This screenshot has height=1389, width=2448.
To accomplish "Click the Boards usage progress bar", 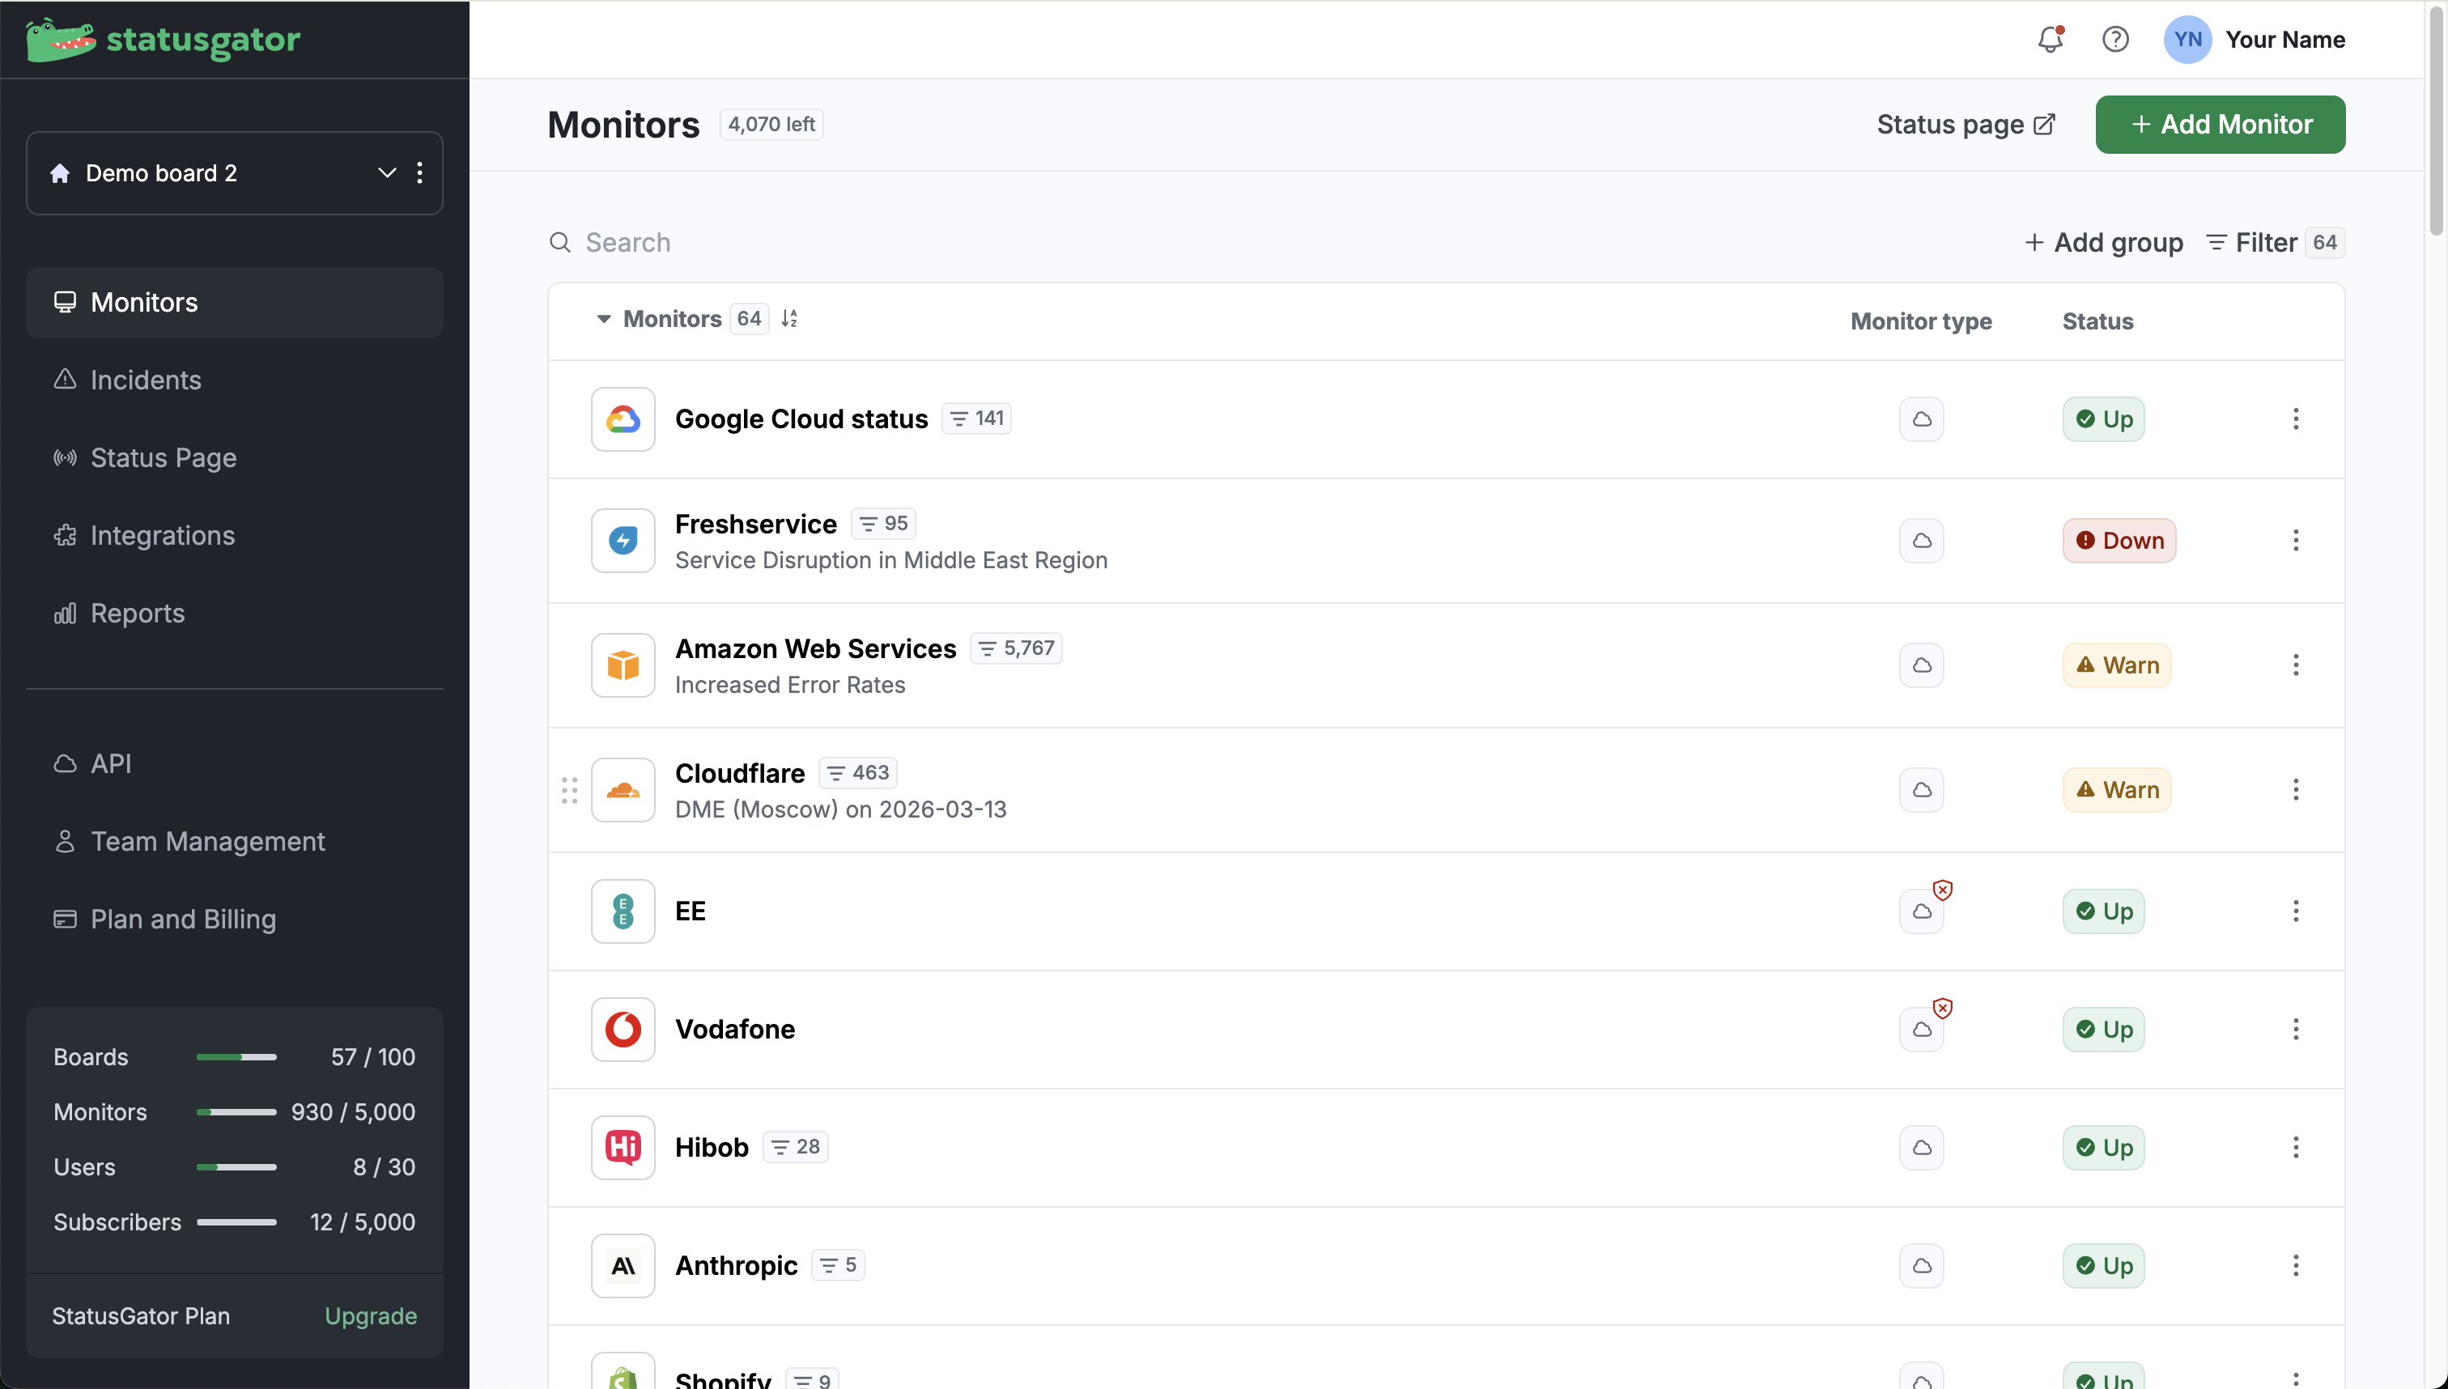I will click(236, 1057).
